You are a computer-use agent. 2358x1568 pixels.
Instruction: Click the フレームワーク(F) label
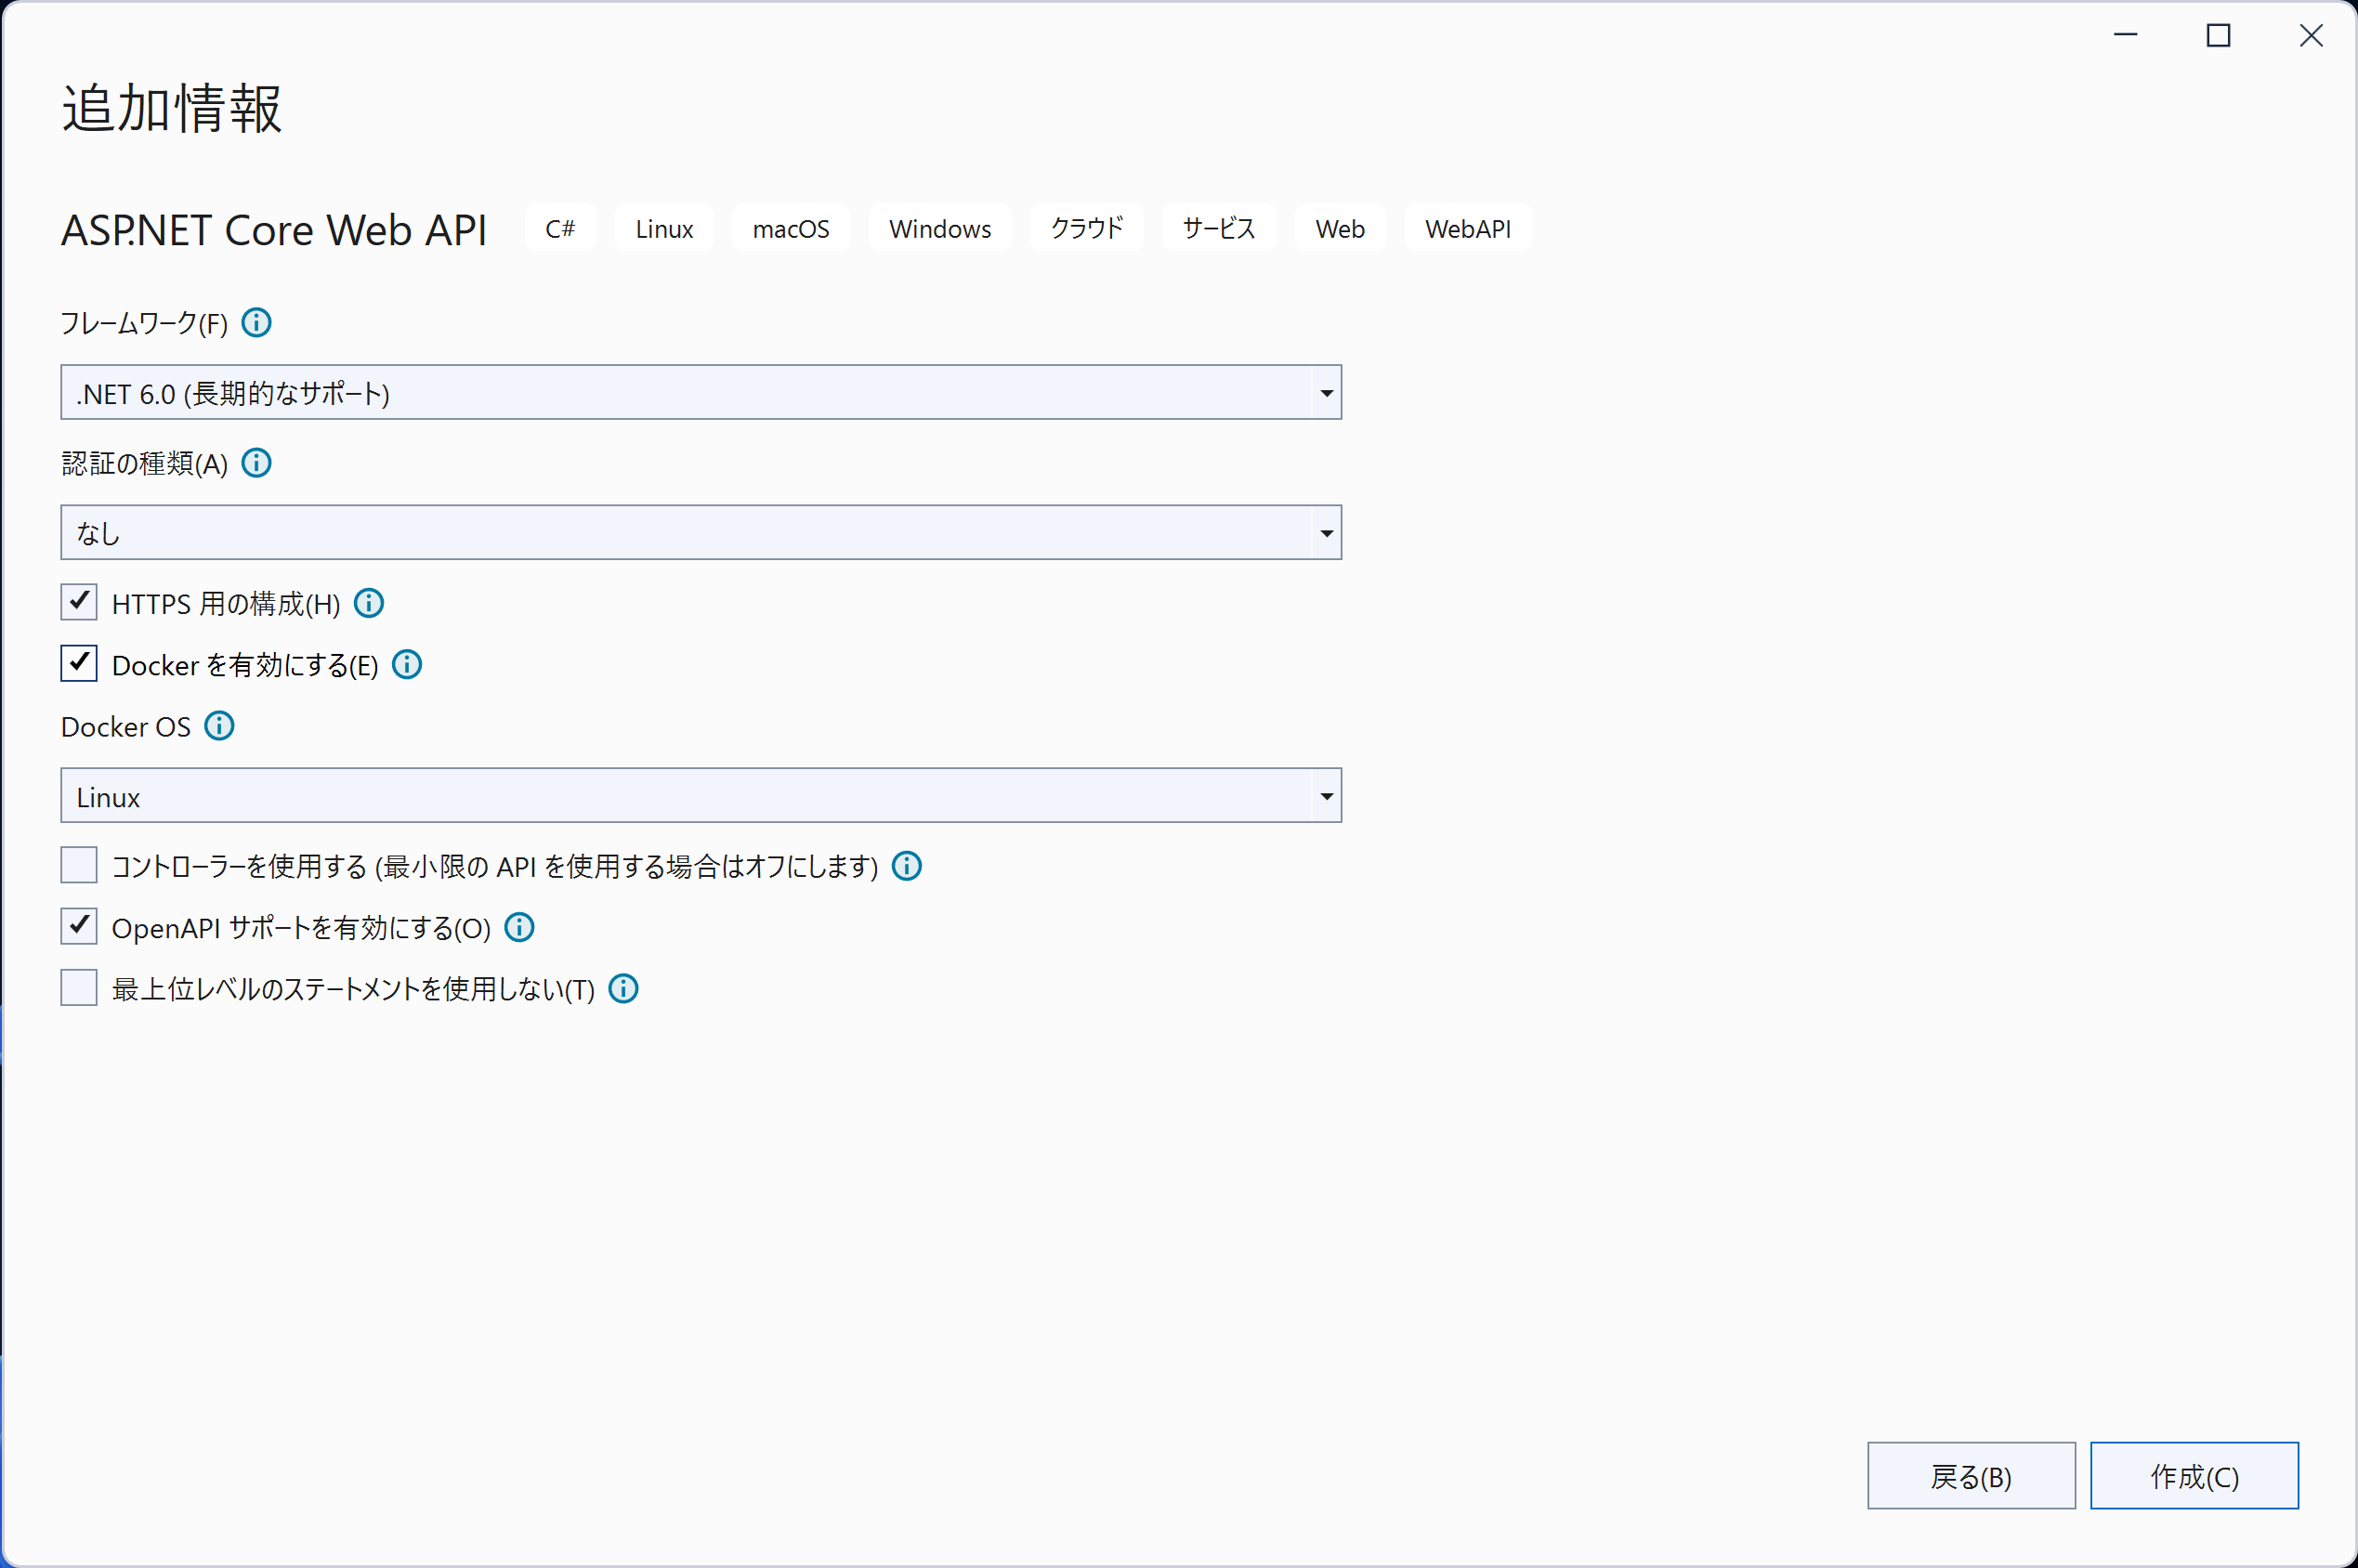coord(144,324)
